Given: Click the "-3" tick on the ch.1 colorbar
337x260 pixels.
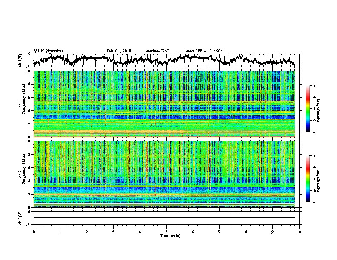Looking at the screenshot, I should [x=314, y=85].
